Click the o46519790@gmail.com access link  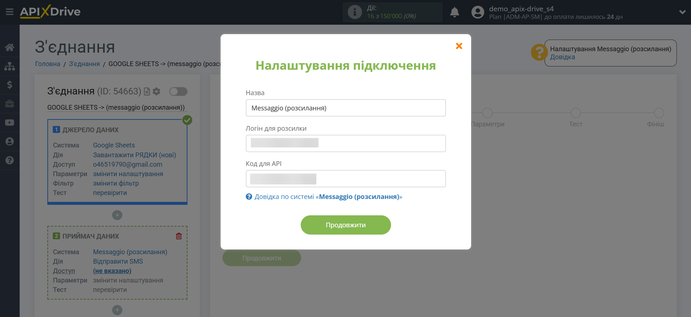pyautogui.click(x=128, y=164)
